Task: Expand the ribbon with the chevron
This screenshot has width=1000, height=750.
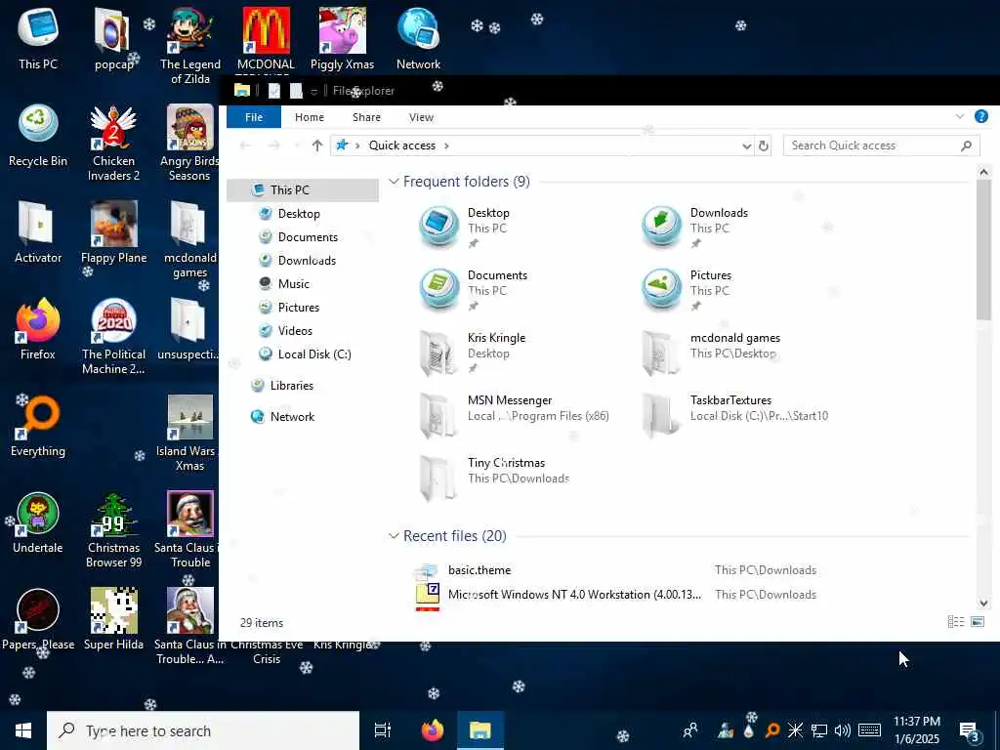Action: point(959,116)
